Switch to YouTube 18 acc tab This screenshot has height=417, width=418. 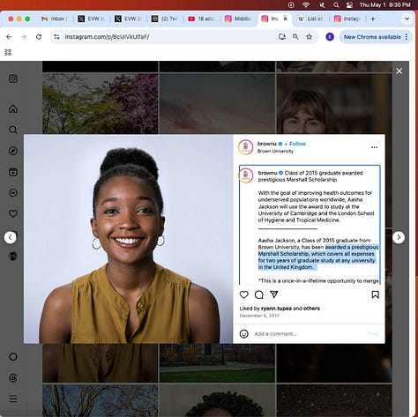(x=202, y=19)
